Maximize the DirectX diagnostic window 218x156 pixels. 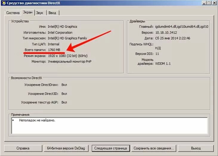209,3
